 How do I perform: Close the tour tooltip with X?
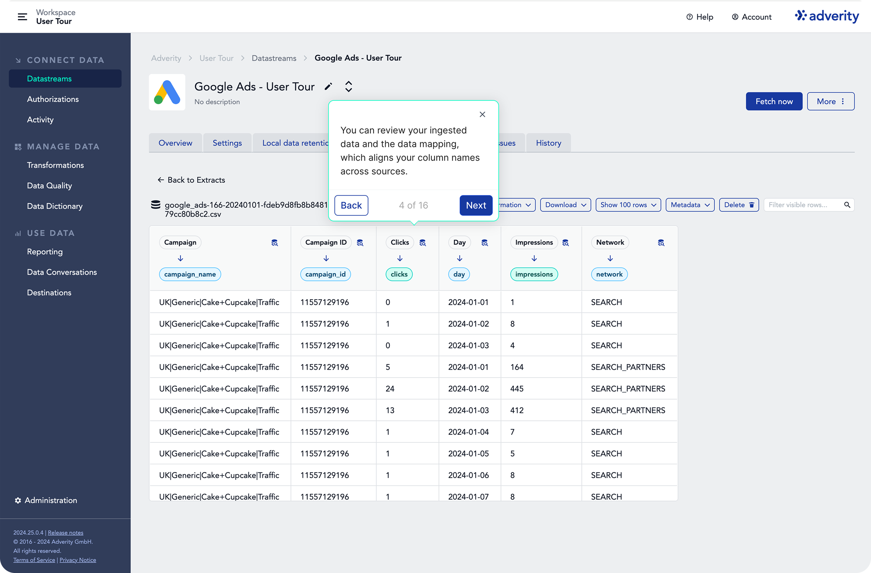point(482,115)
